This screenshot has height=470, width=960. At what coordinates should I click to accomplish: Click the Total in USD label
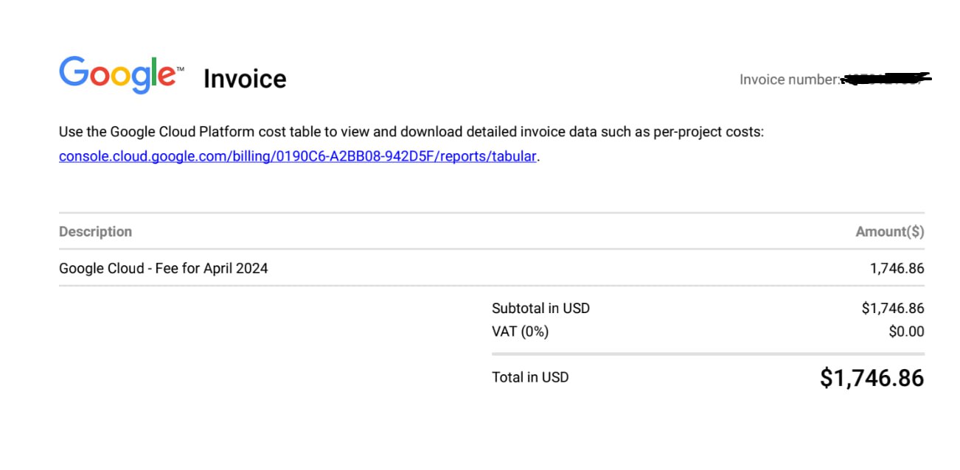(530, 377)
